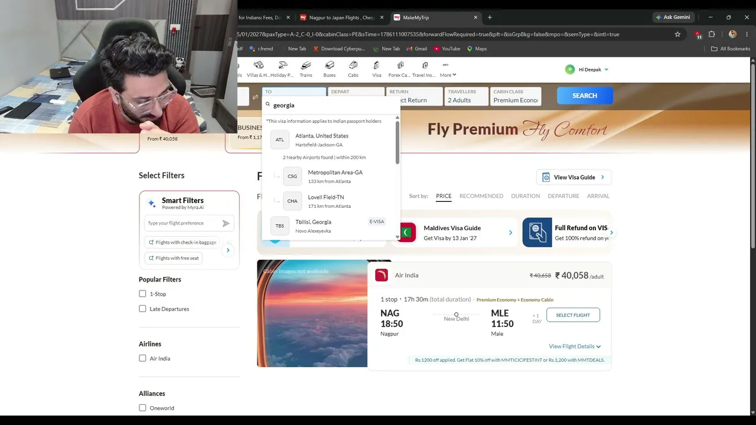
Task: Submit the flight preference send arrow
Action: (226, 223)
